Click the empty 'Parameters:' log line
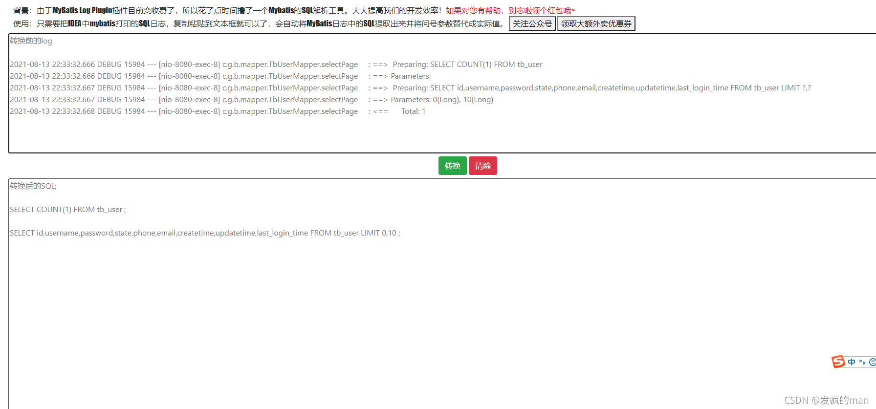The height and width of the screenshot is (409, 876). pyautogui.click(x=220, y=76)
